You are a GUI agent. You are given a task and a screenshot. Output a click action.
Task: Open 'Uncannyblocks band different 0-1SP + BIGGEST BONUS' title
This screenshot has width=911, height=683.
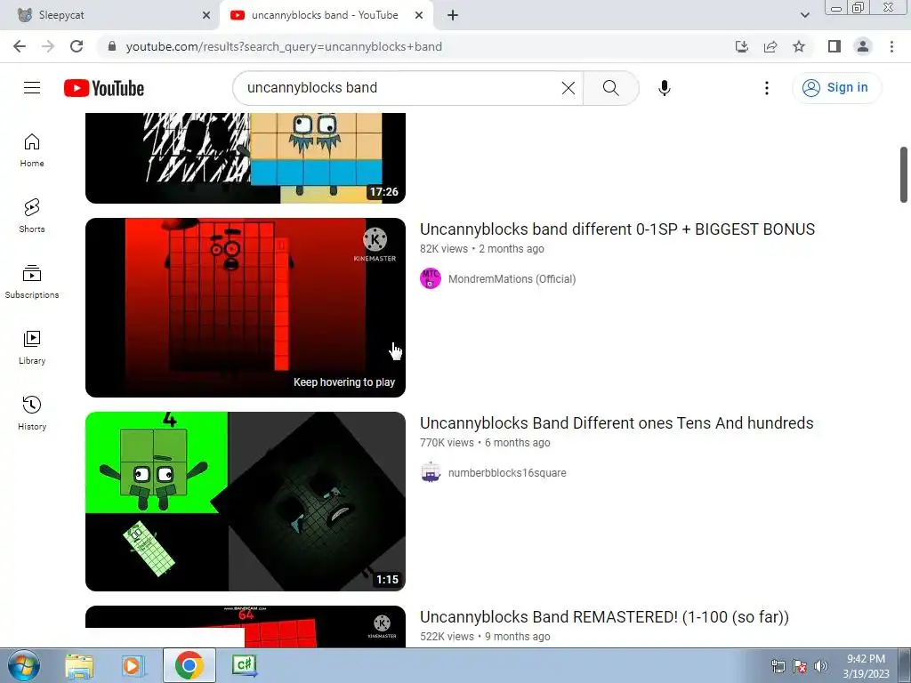tap(617, 229)
